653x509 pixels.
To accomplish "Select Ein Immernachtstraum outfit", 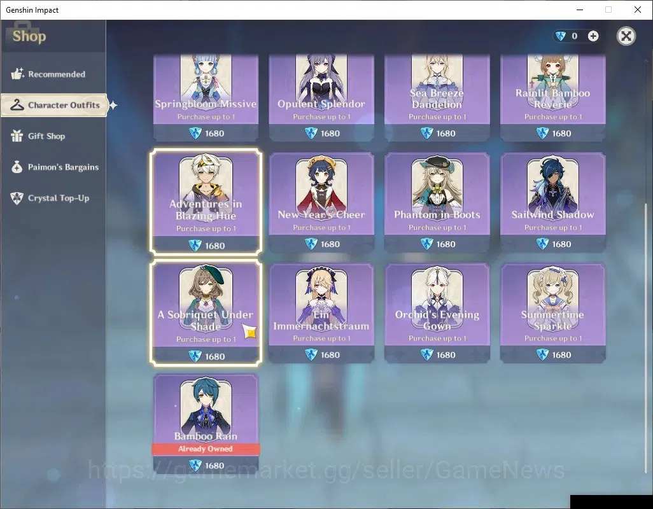I will [321, 313].
